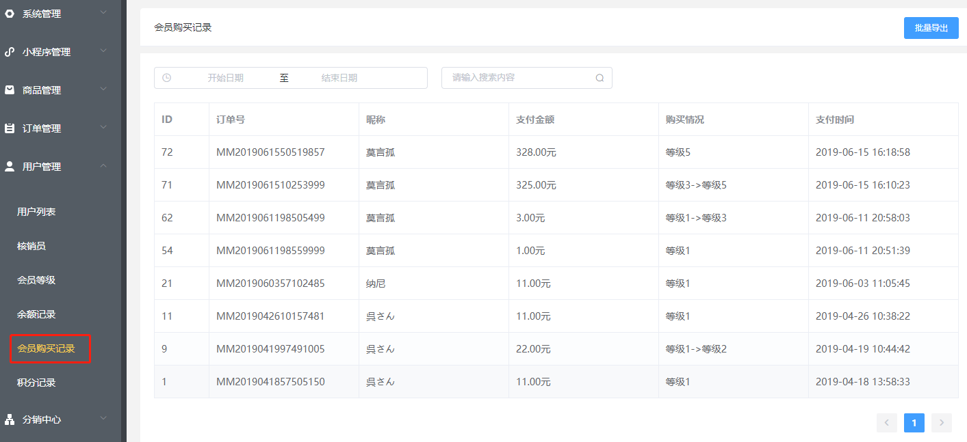Click timestamp 2019-06-15 16:18:58
The image size is (967, 442).
pos(863,152)
